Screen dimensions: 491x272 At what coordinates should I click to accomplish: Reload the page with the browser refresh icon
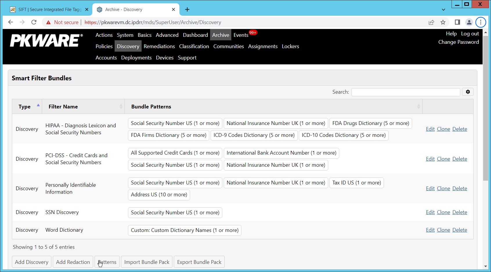34,22
